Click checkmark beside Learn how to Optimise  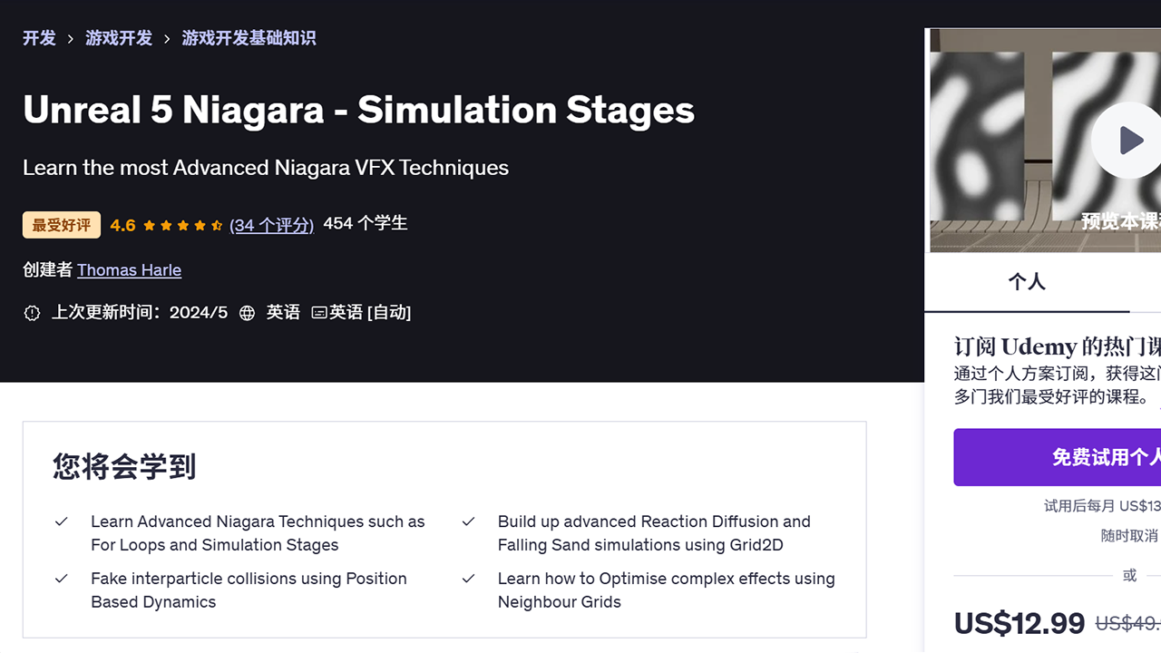point(468,579)
